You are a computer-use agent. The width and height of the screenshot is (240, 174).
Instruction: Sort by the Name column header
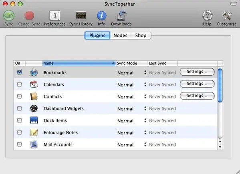(x=79, y=63)
